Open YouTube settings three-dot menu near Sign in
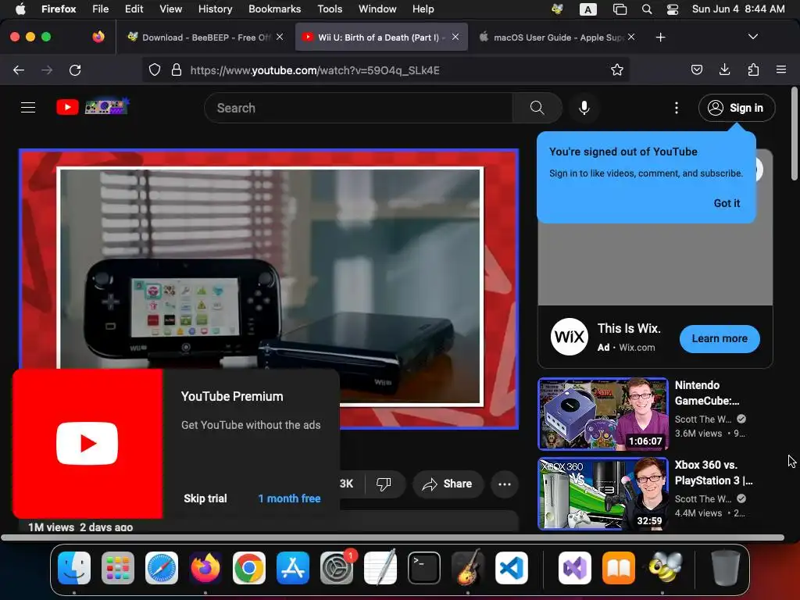 pos(677,108)
